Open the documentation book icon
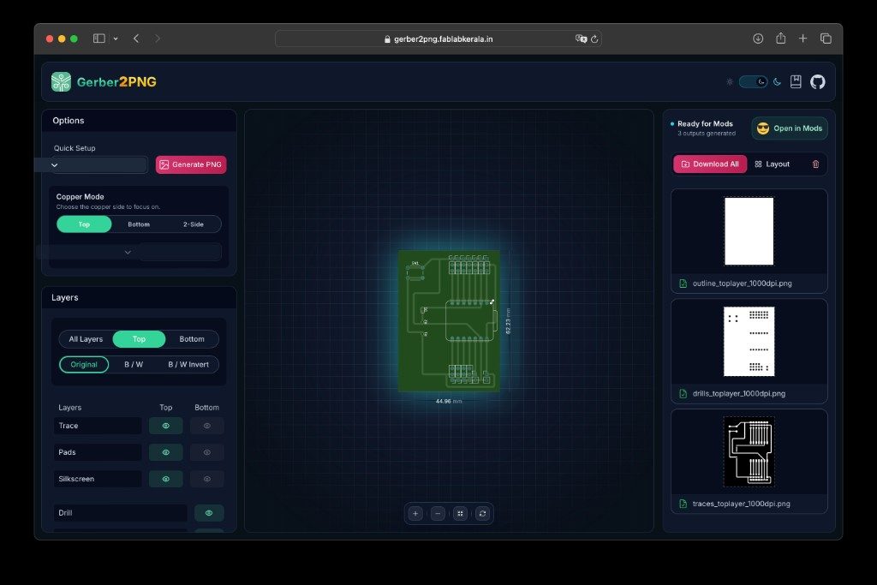 click(x=796, y=81)
